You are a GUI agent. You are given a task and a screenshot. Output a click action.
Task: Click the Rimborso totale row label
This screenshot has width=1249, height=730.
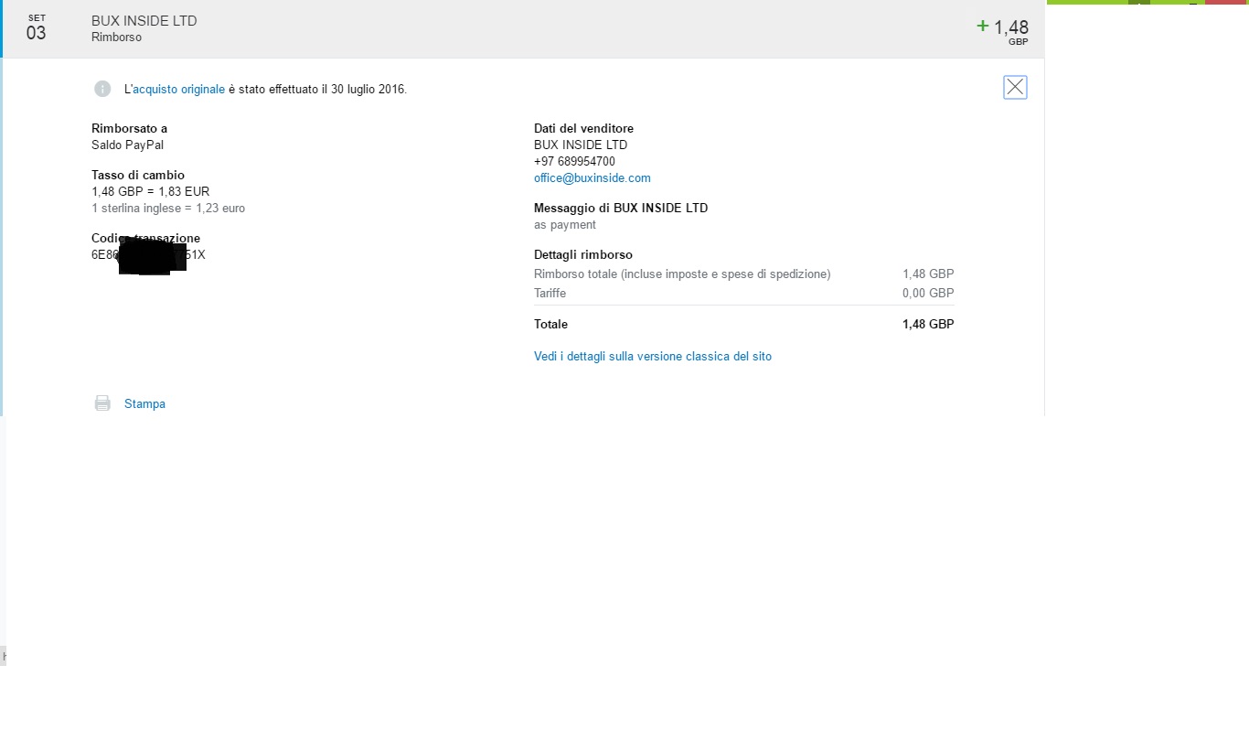click(682, 274)
